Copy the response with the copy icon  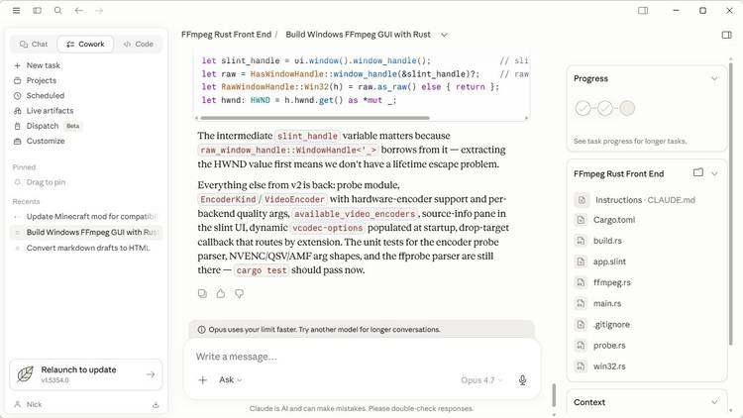(x=202, y=293)
